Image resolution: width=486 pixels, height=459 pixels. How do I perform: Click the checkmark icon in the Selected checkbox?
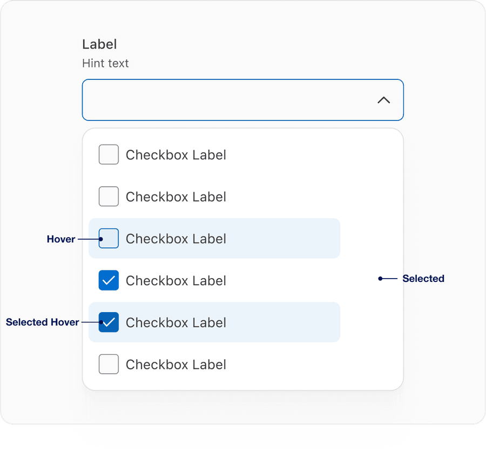tap(109, 280)
